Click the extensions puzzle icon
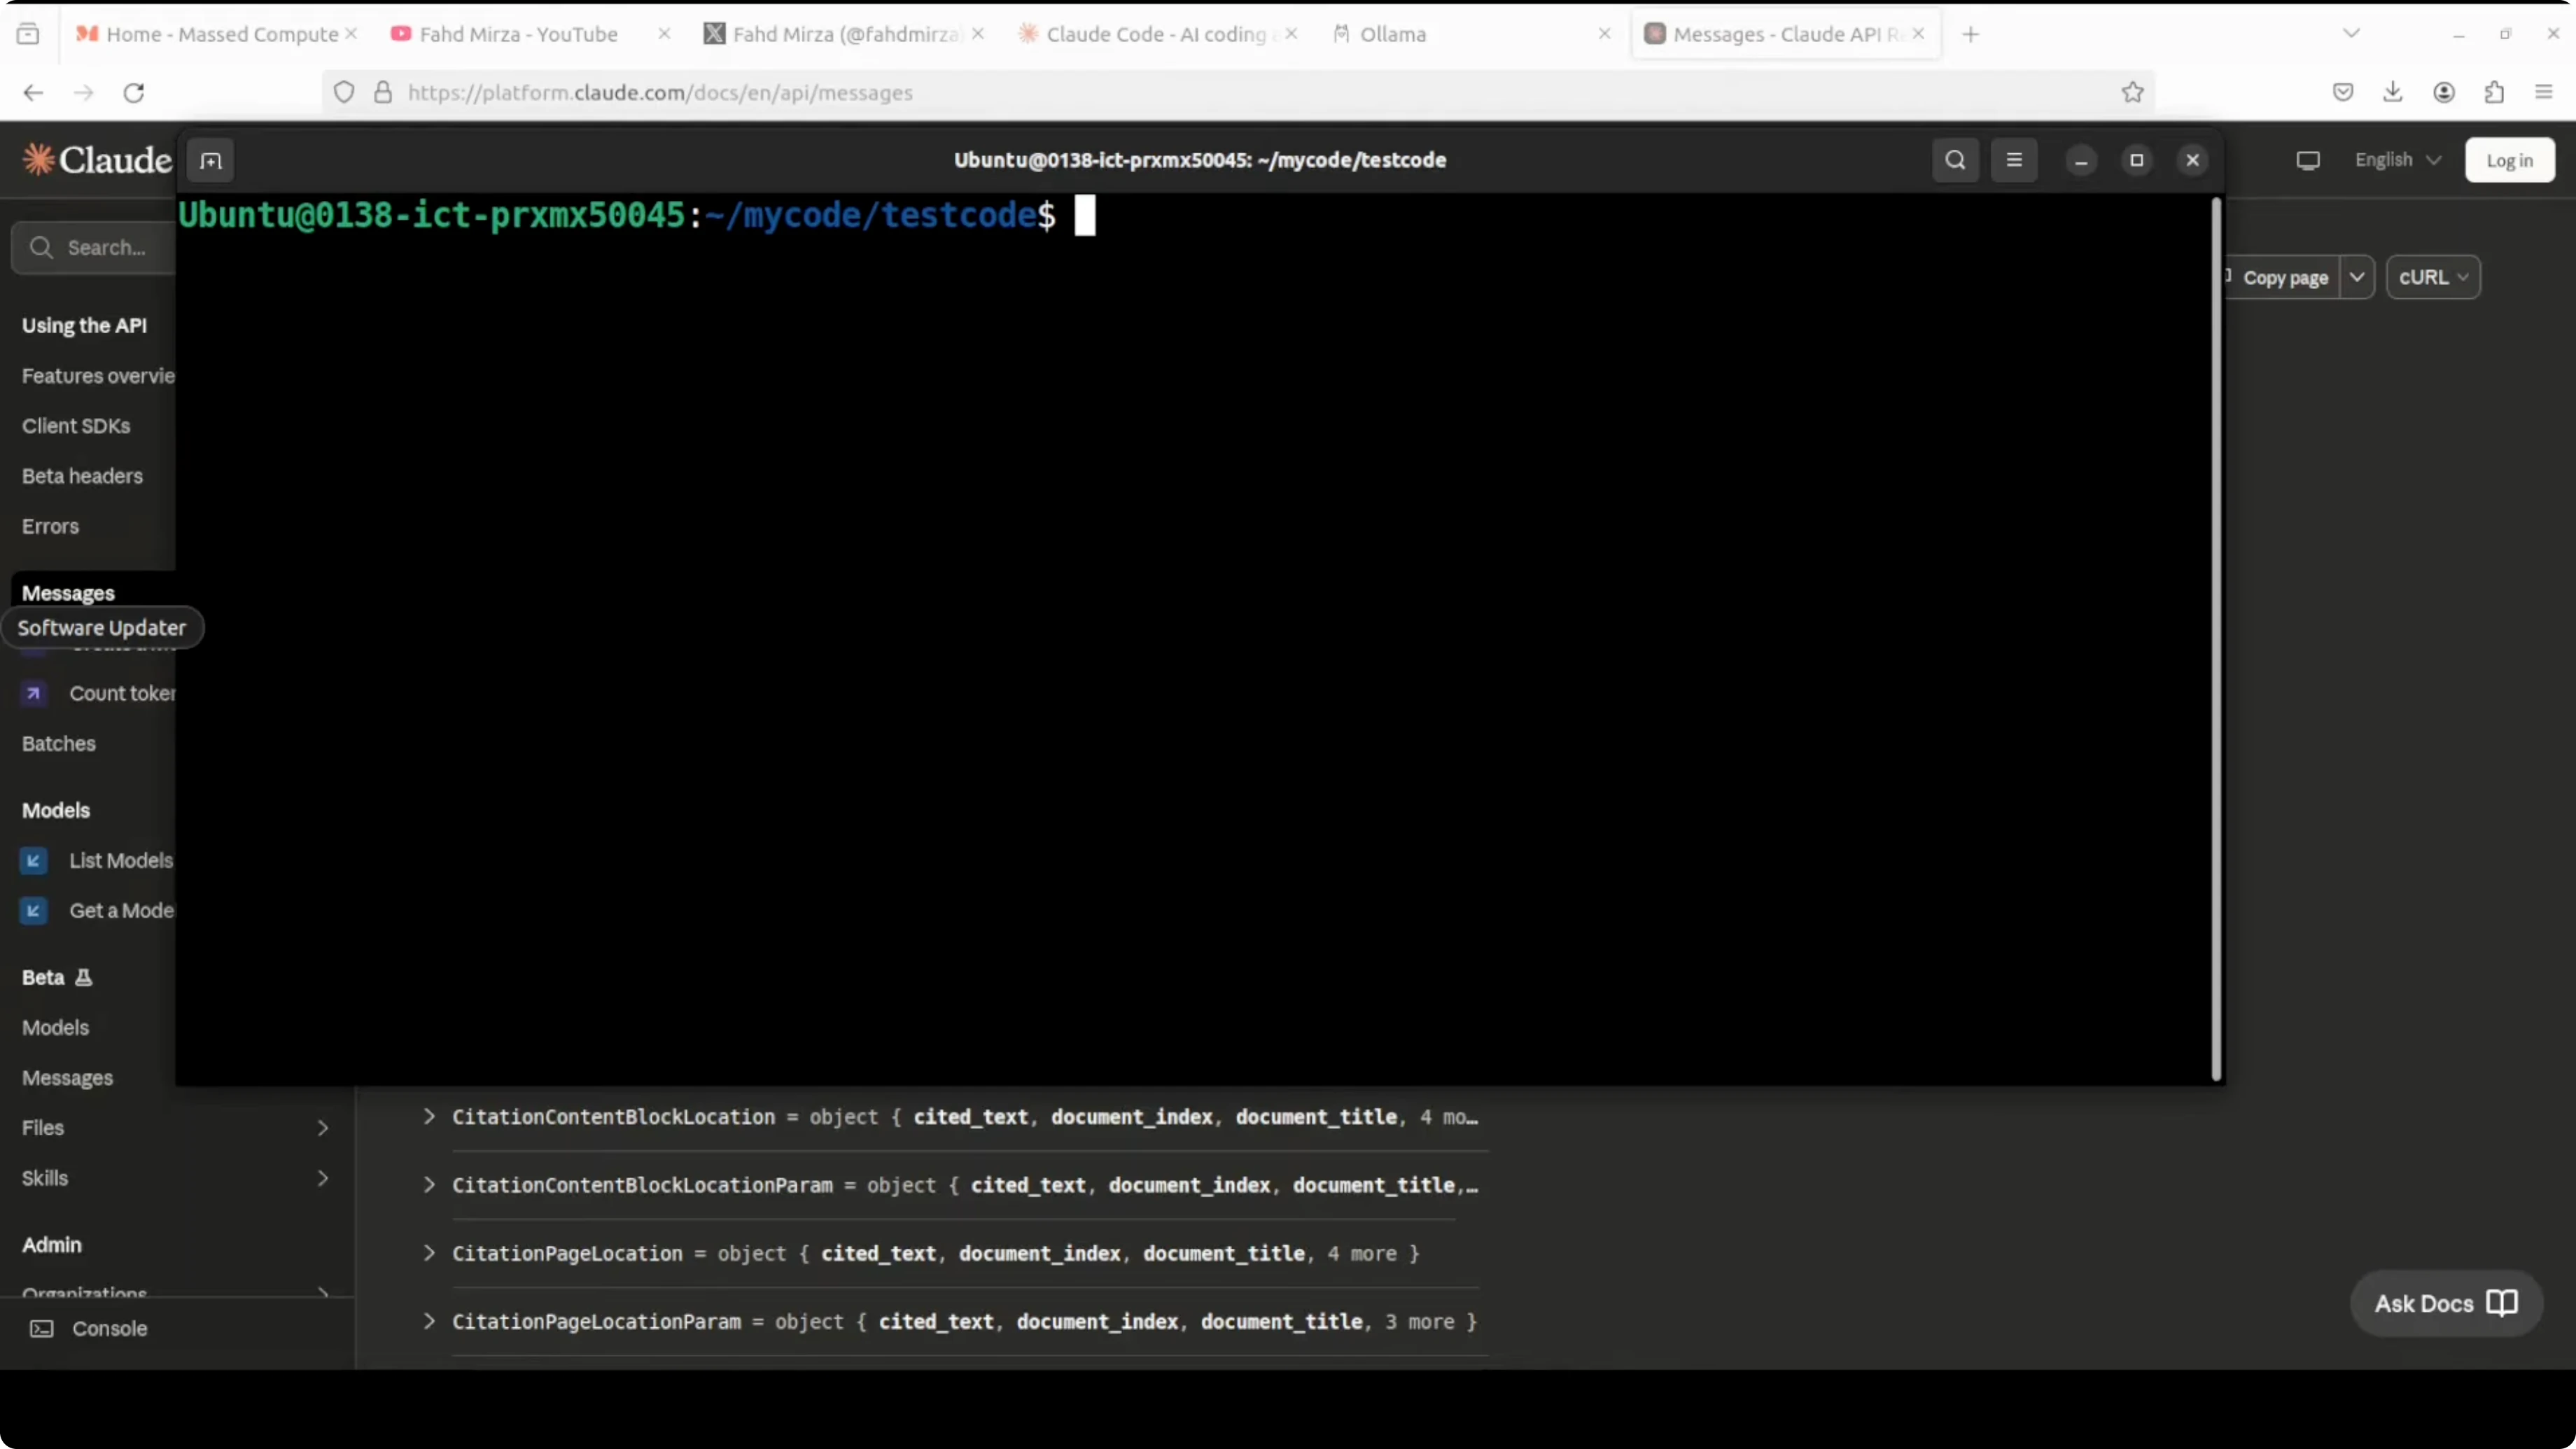Screen dimensions: 2576x1449 point(2494,92)
